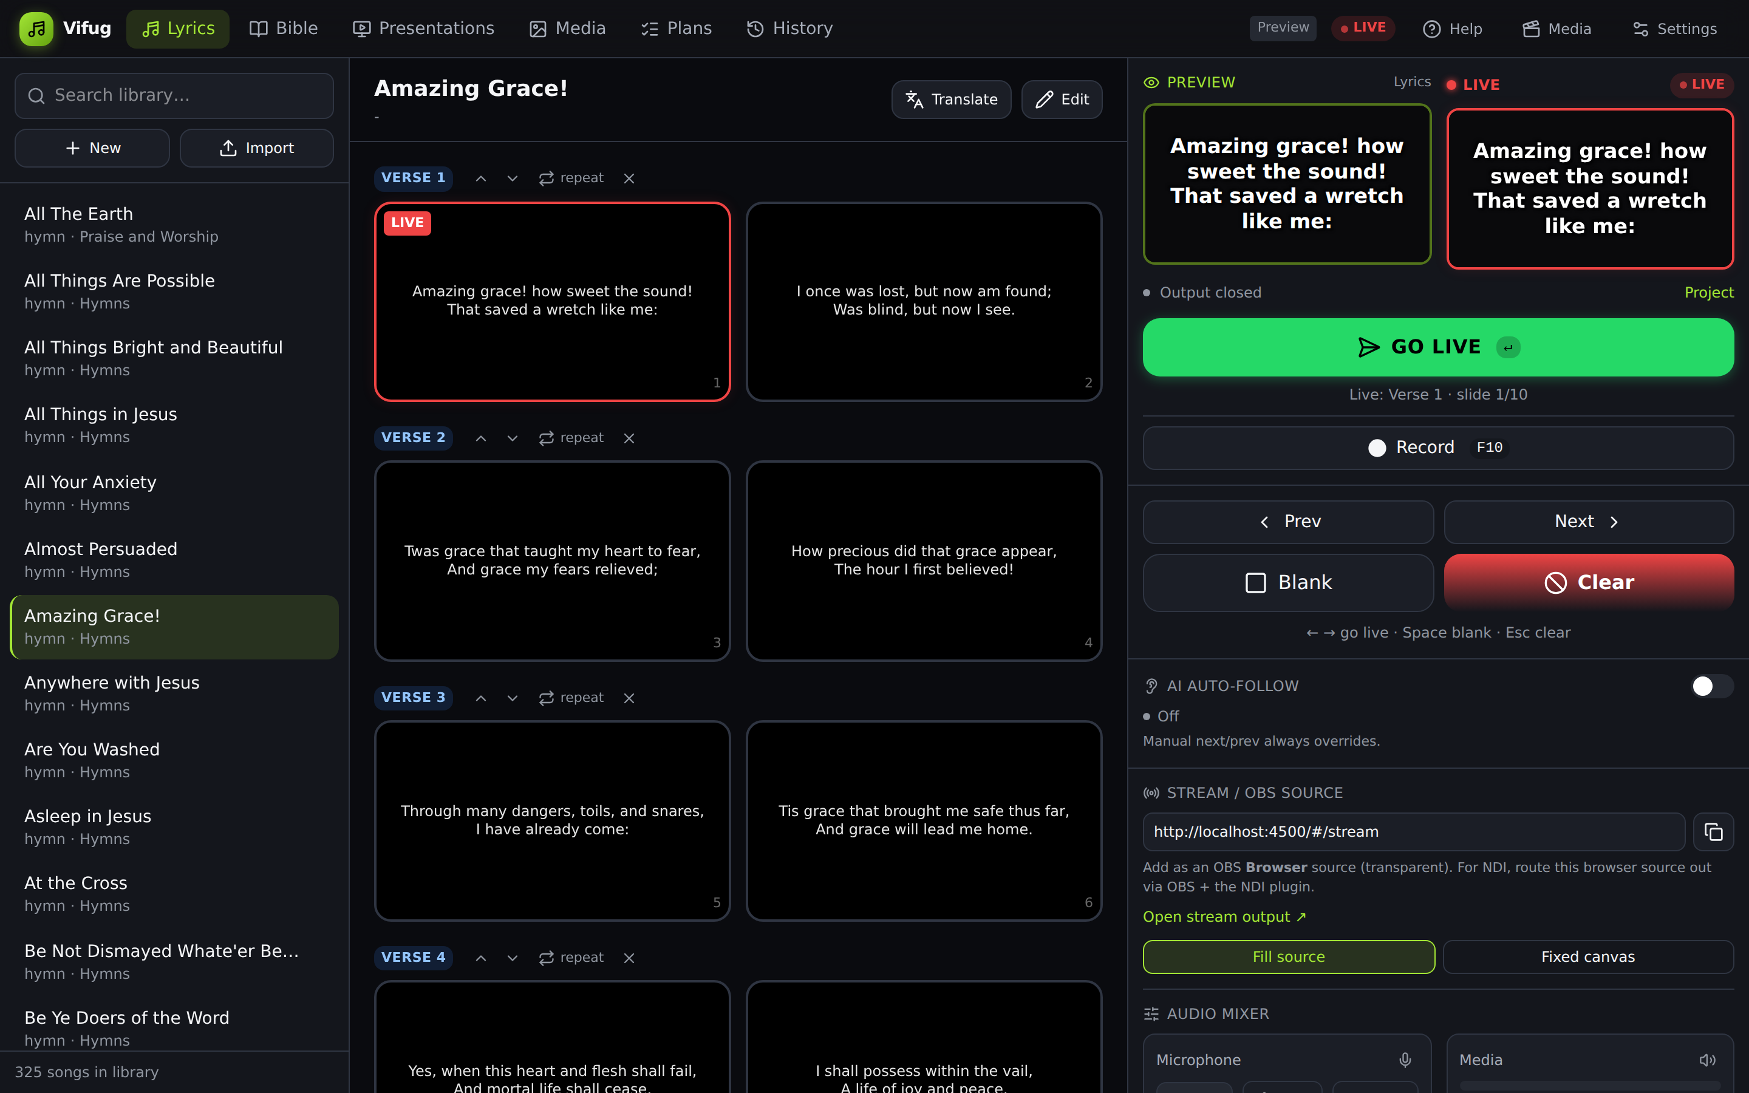
Task: Click repeat for Verse 4
Action: click(x=571, y=958)
